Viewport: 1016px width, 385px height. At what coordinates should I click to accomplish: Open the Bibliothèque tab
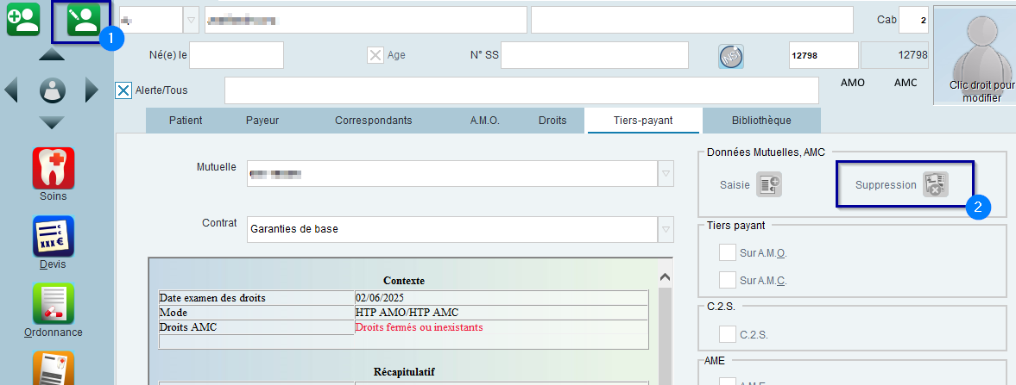pyautogui.click(x=761, y=121)
